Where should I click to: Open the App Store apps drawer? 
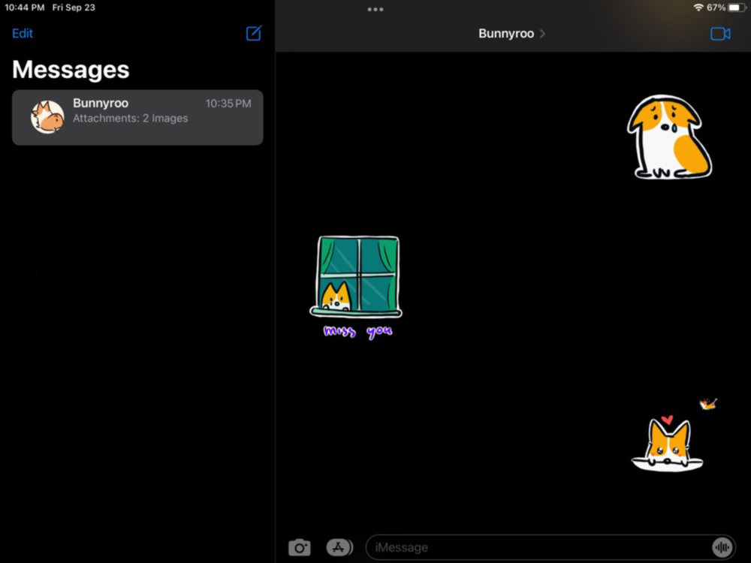pos(339,547)
